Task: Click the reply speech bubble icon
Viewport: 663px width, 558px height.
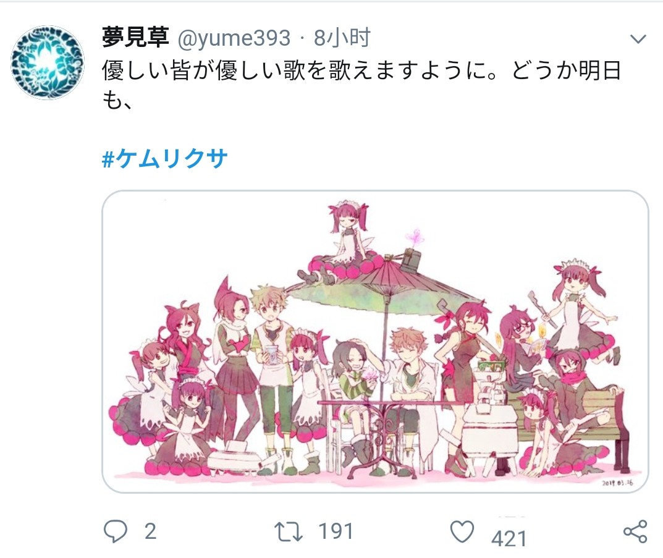Action: pos(115,531)
